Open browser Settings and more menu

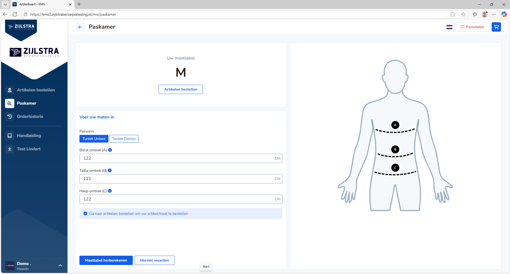tap(494, 14)
